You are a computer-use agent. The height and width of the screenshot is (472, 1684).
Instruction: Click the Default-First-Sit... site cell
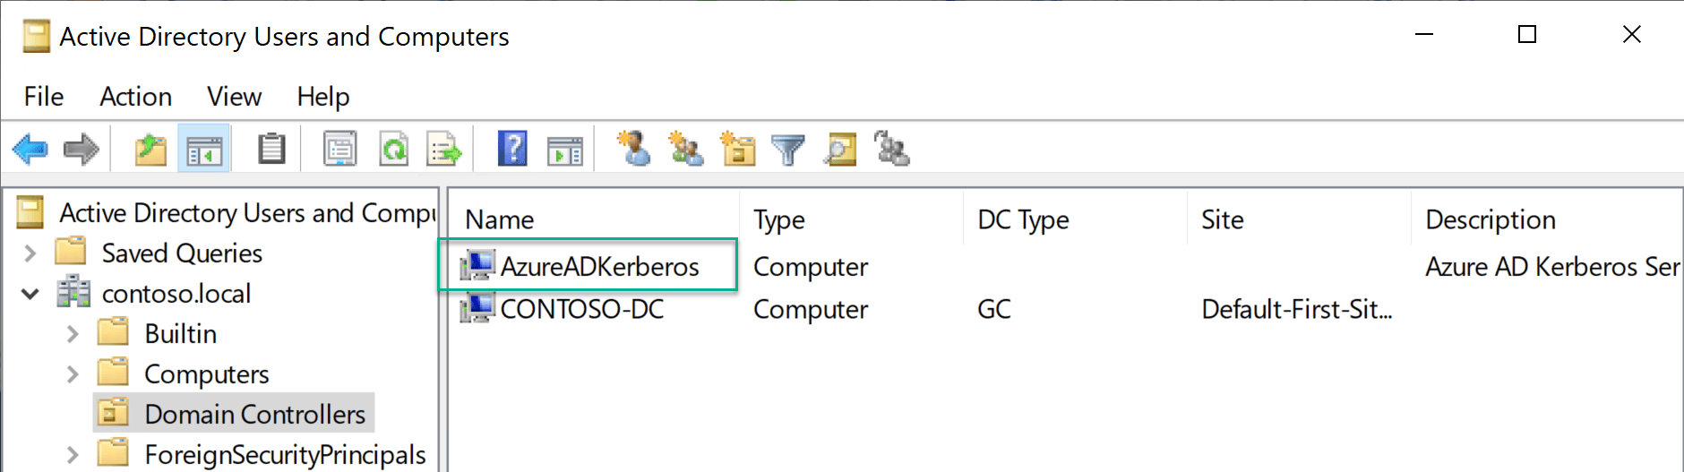1297,309
